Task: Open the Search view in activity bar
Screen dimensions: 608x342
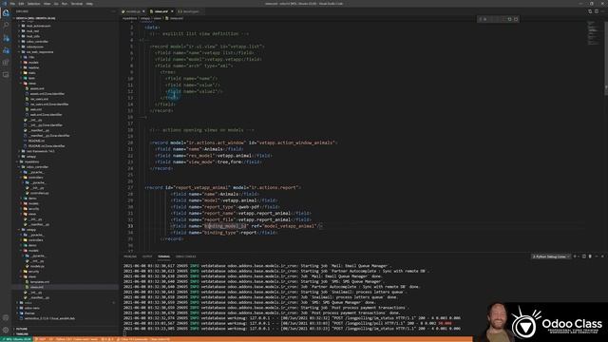Action: click(x=6, y=26)
